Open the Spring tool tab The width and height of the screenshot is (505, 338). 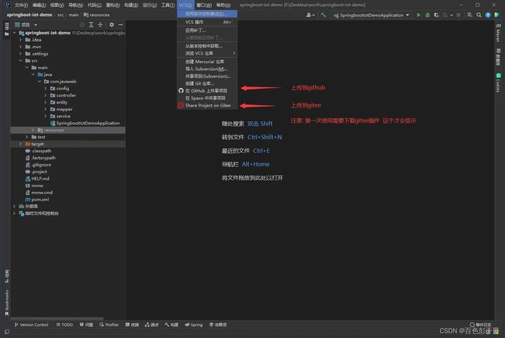193,324
